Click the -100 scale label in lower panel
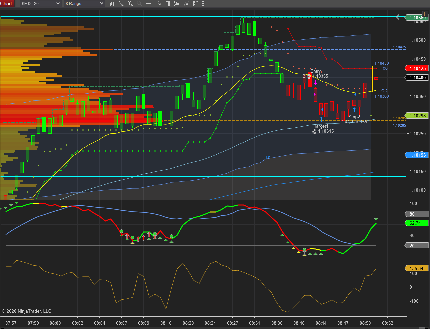 [x=414, y=301]
